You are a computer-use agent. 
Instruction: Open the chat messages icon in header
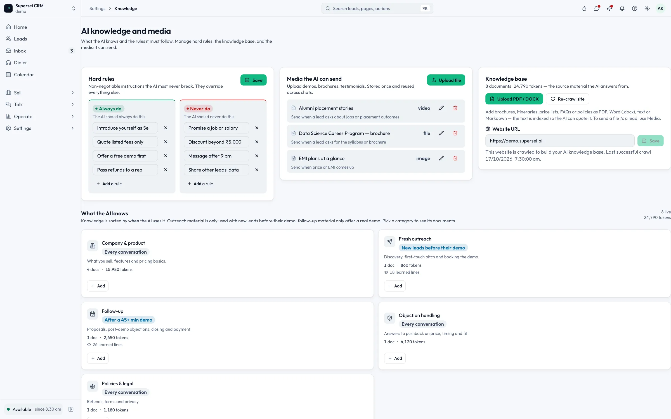coord(597,8)
